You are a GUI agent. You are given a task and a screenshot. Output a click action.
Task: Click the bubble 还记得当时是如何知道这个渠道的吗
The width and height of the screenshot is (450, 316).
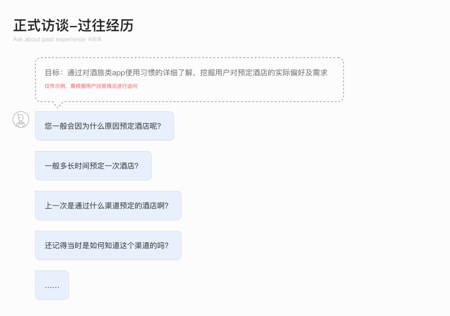coord(108,246)
